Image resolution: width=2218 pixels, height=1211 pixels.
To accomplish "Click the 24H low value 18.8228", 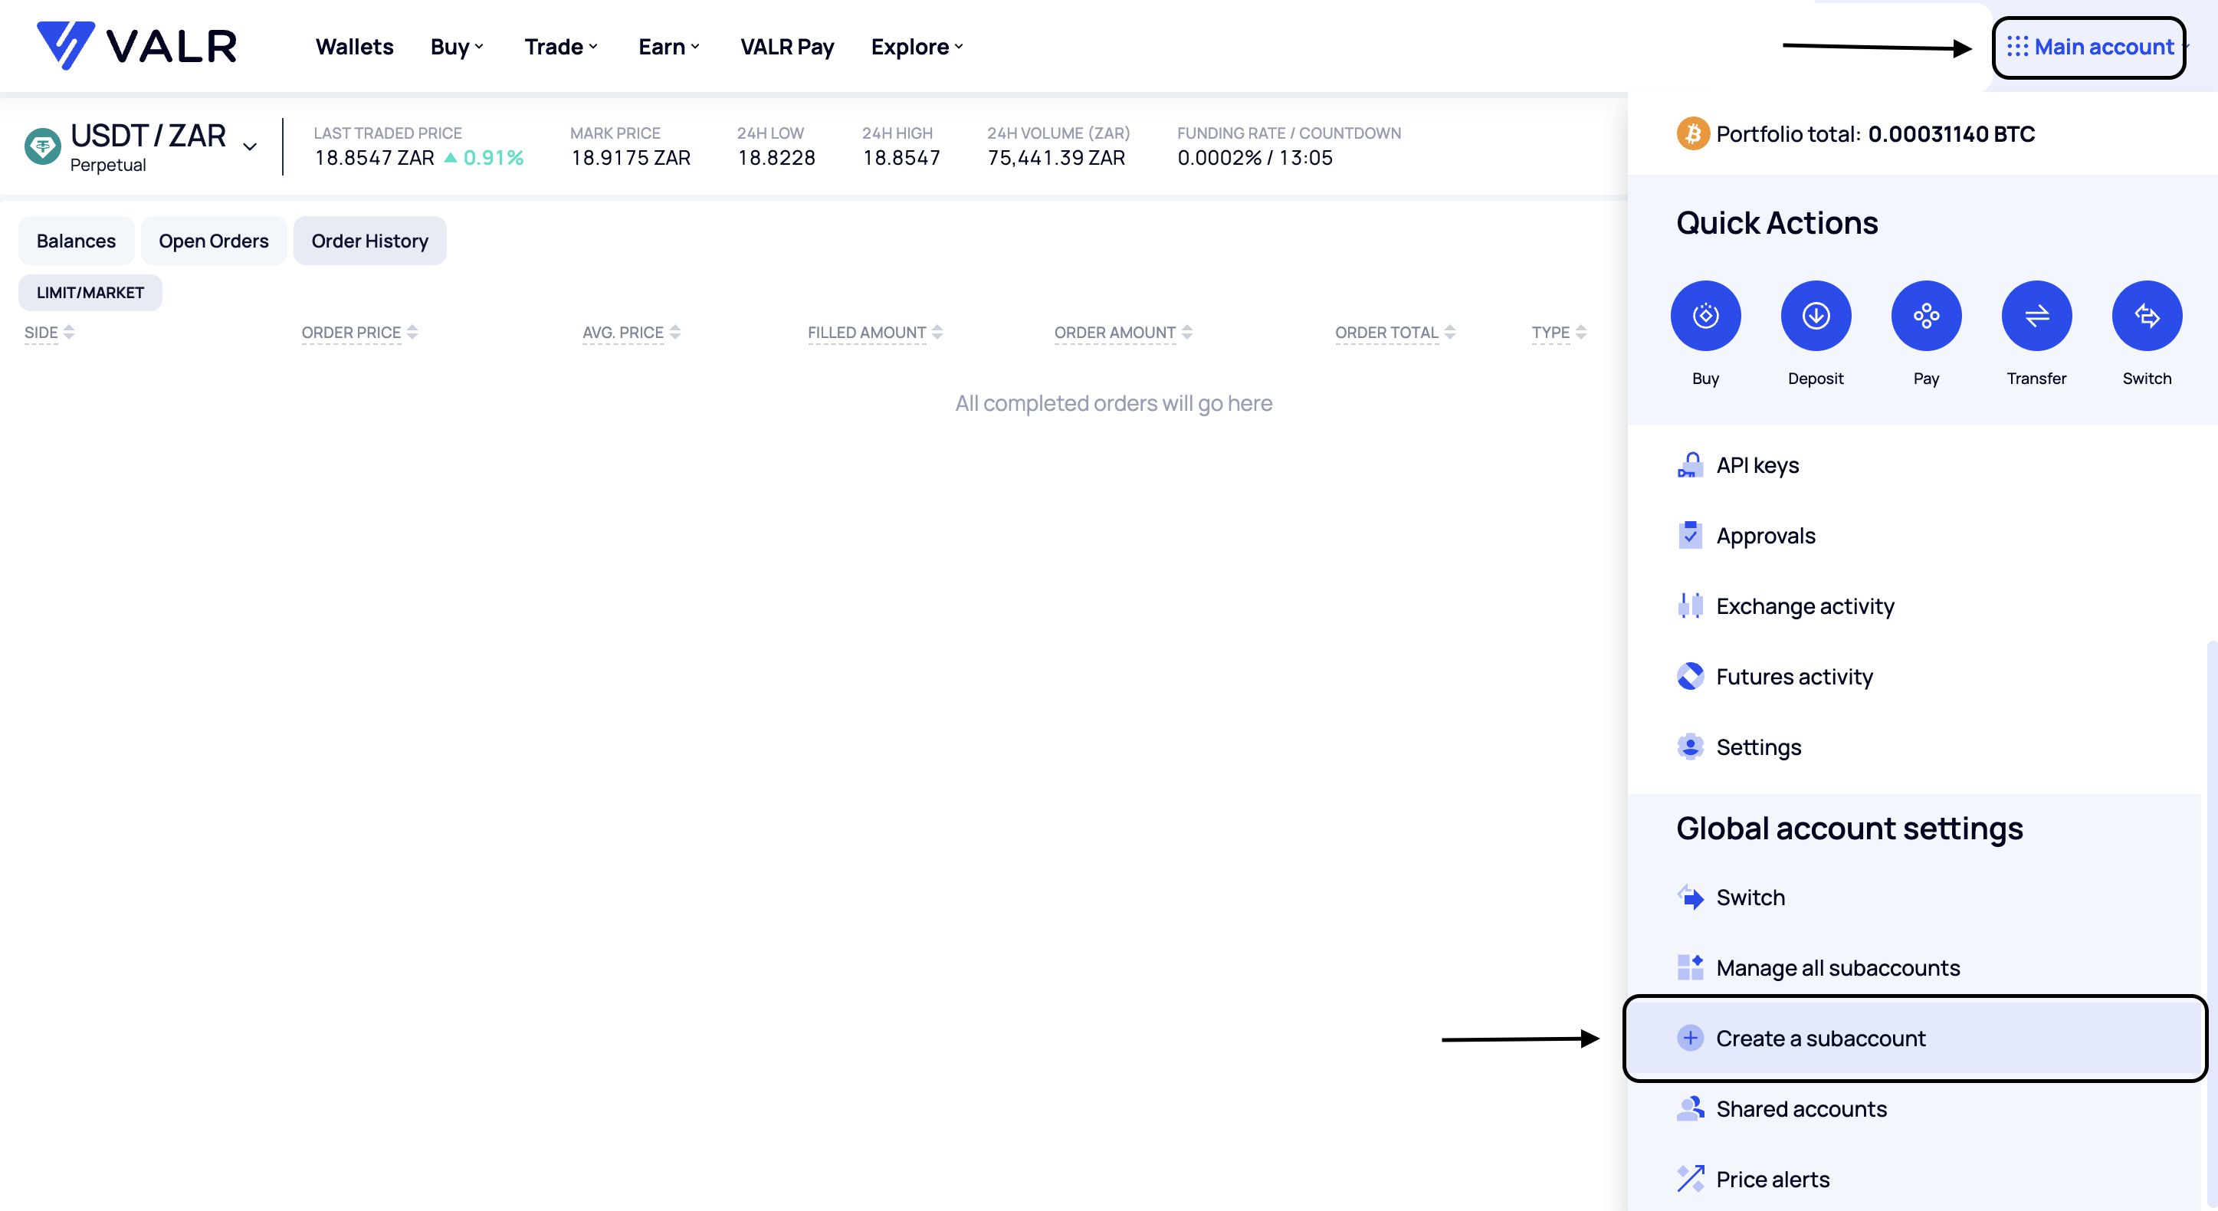I will pyautogui.click(x=776, y=158).
